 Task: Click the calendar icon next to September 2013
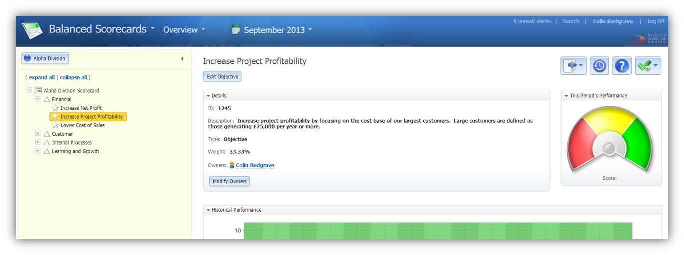[236, 30]
